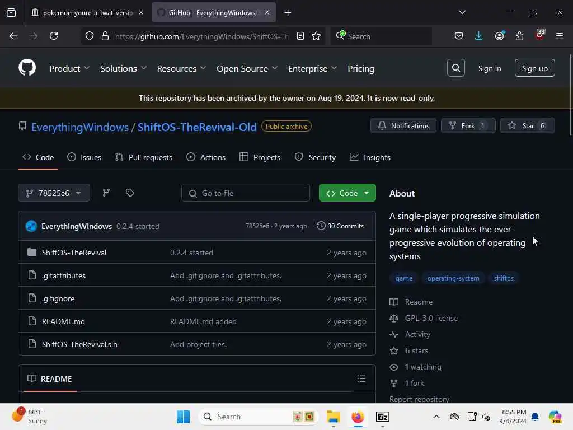Expand the Enterprise menu

pyautogui.click(x=312, y=68)
